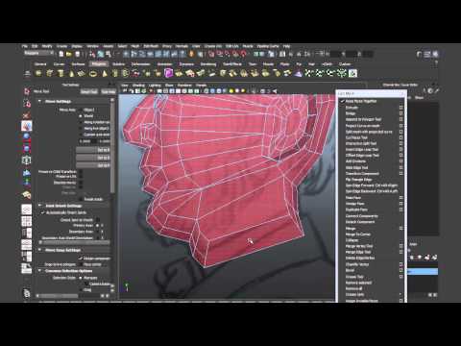Viewport: 461px width, 346px height.
Task: Choose Merge from the Edit Mesh menu
Action: click(351, 229)
